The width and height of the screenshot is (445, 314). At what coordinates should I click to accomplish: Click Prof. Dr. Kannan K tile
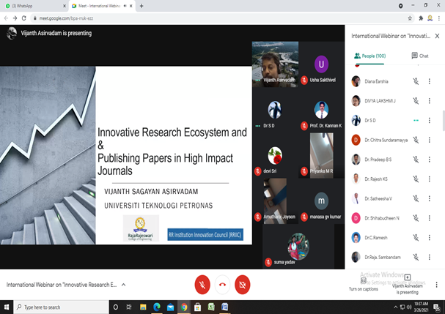click(321, 110)
